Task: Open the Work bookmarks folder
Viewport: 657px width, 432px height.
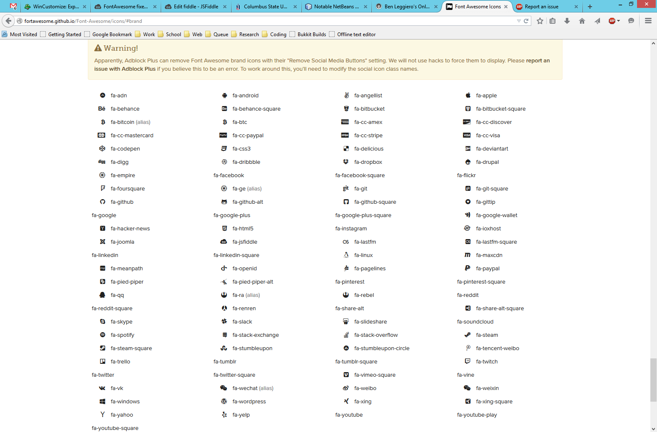Action: [145, 34]
